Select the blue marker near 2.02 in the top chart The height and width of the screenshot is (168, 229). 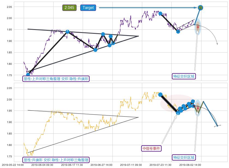160,13
